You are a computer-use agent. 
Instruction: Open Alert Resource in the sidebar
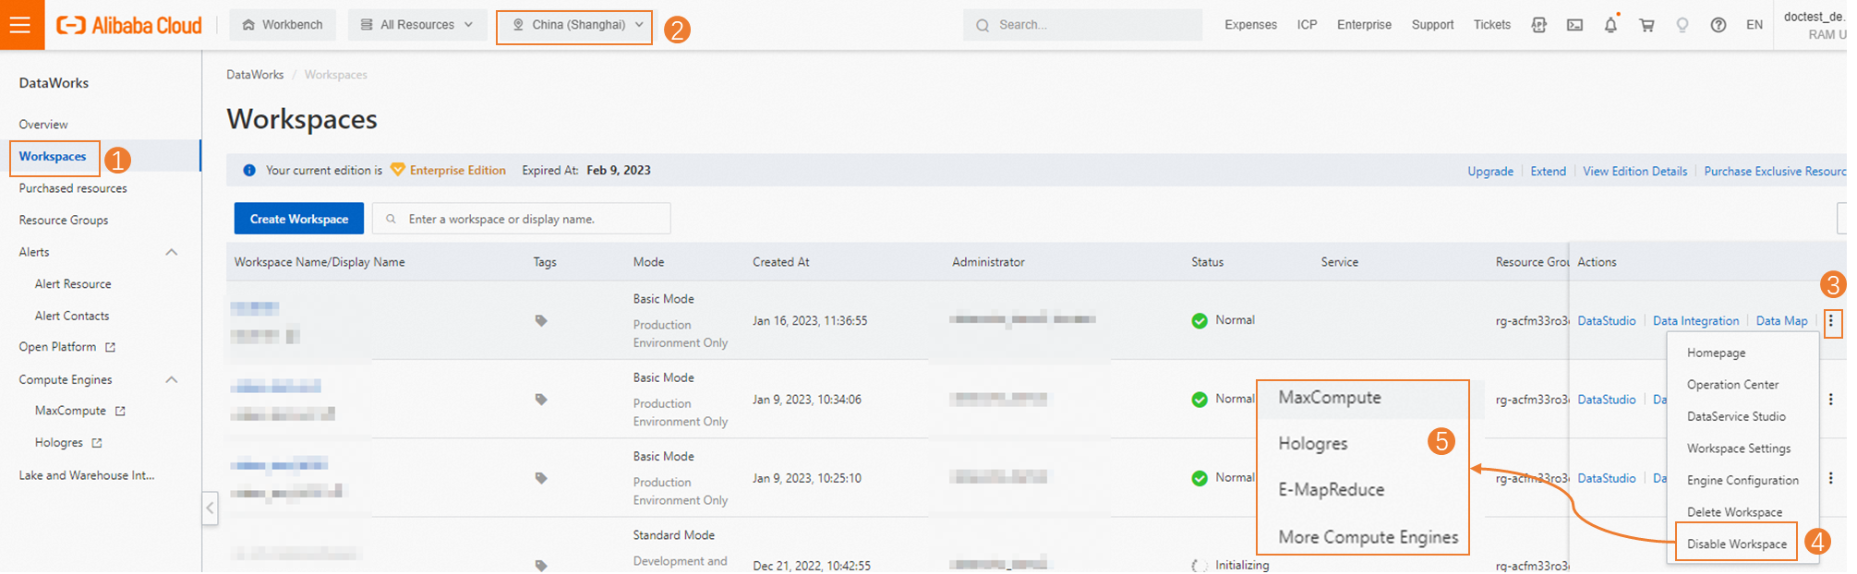coord(73,284)
